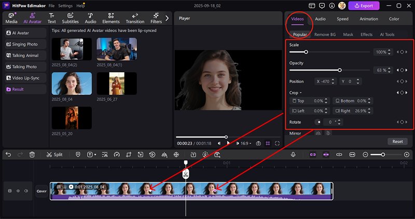Screen dimensions: 415x219
Task: Open the Remove BG sub-tab
Action: click(324, 34)
